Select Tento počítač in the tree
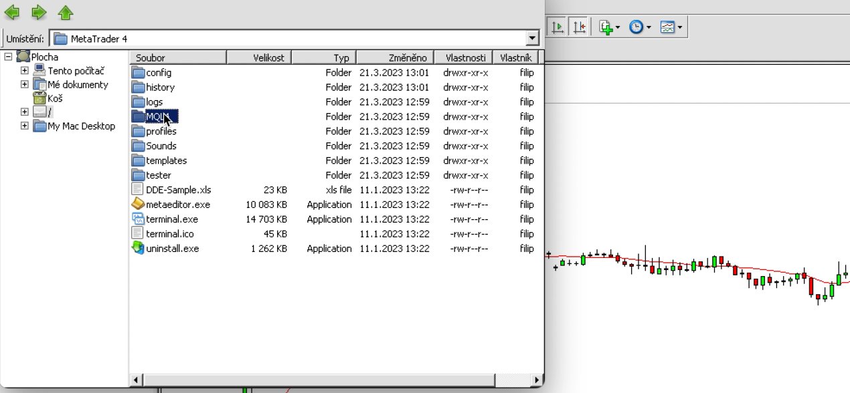This screenshot has height=393, width=850. pyautogui.click(x=76, y=71)
